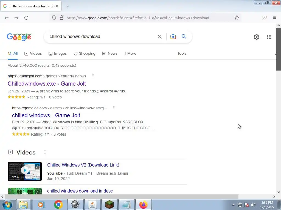Show hidden system tray icons
The width and height of the screenshot is (281, 210).
[x=233, y=205]
